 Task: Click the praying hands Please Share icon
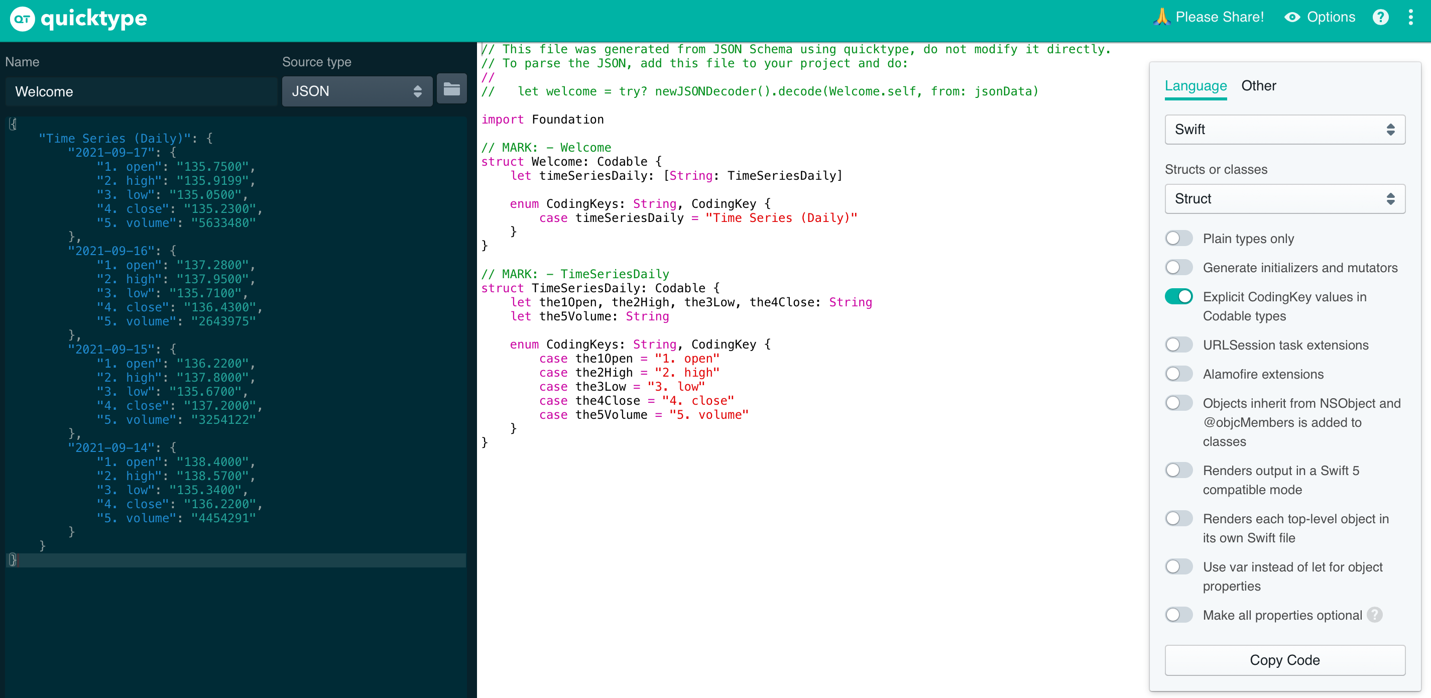tap(1161, 17)
